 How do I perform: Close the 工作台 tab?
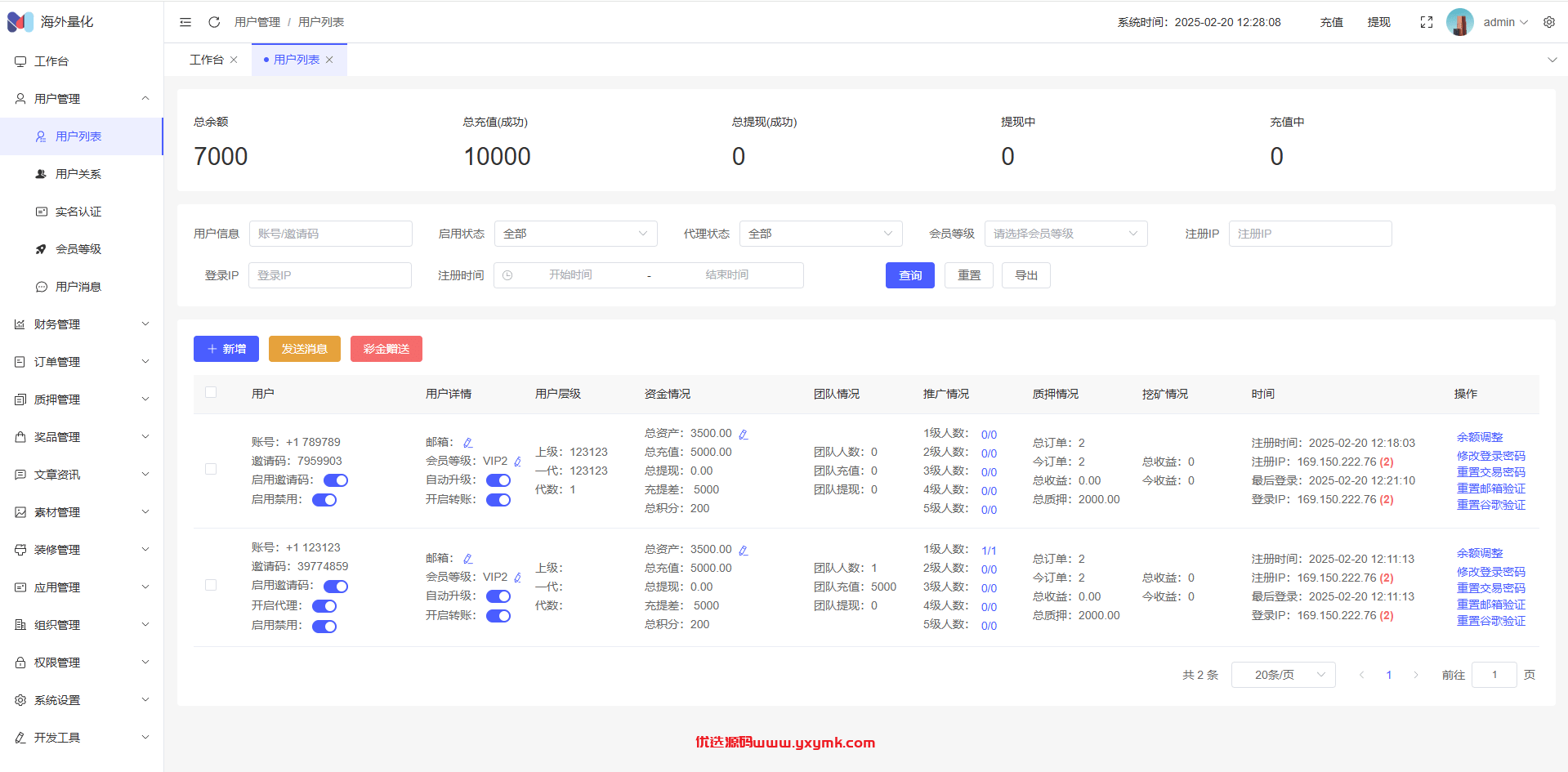(x=234, y=60)
